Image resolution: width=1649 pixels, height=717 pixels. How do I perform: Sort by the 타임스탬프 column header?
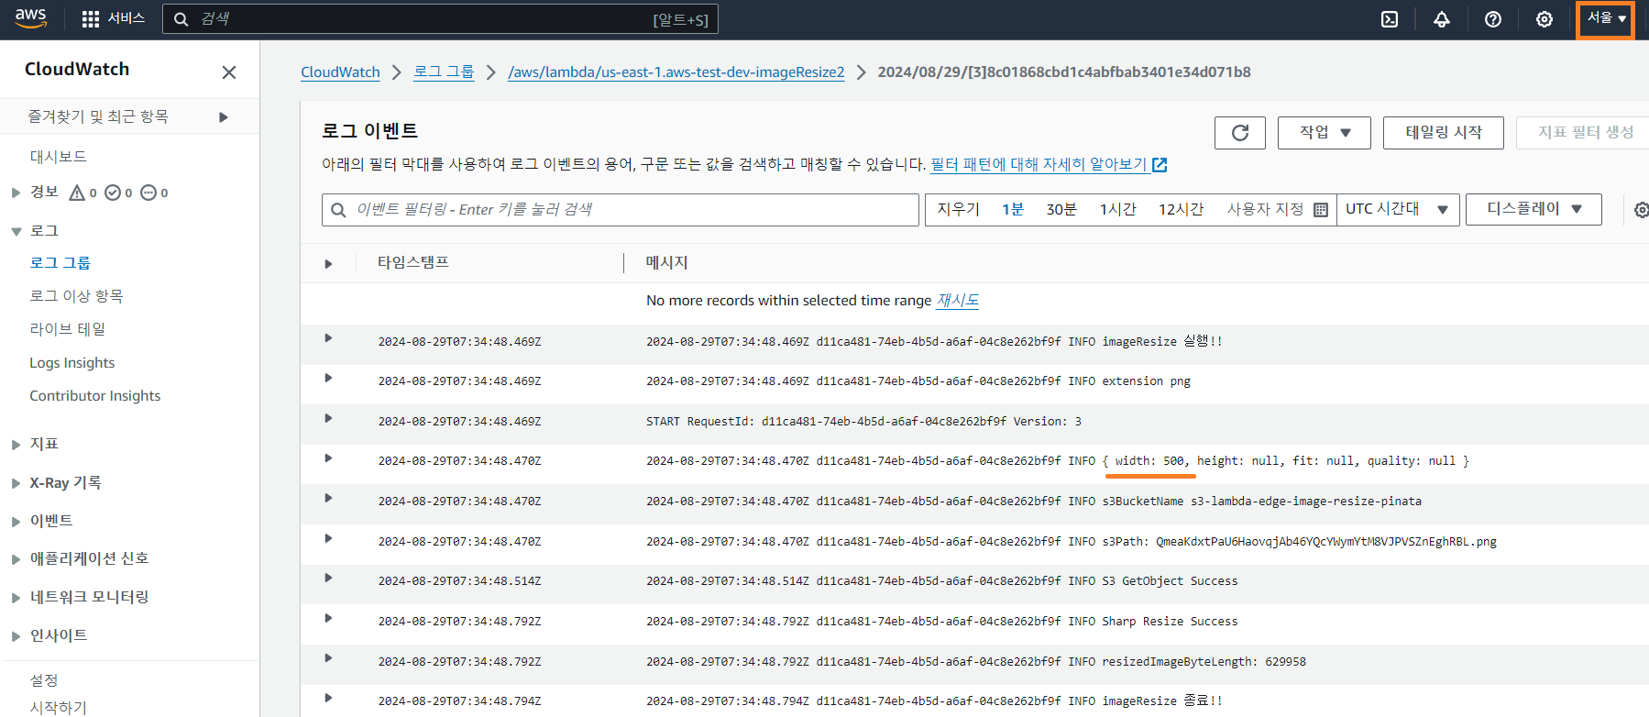(413, 263)
